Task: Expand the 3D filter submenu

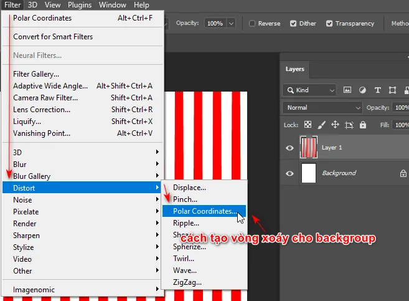Action: pos(83,152)
